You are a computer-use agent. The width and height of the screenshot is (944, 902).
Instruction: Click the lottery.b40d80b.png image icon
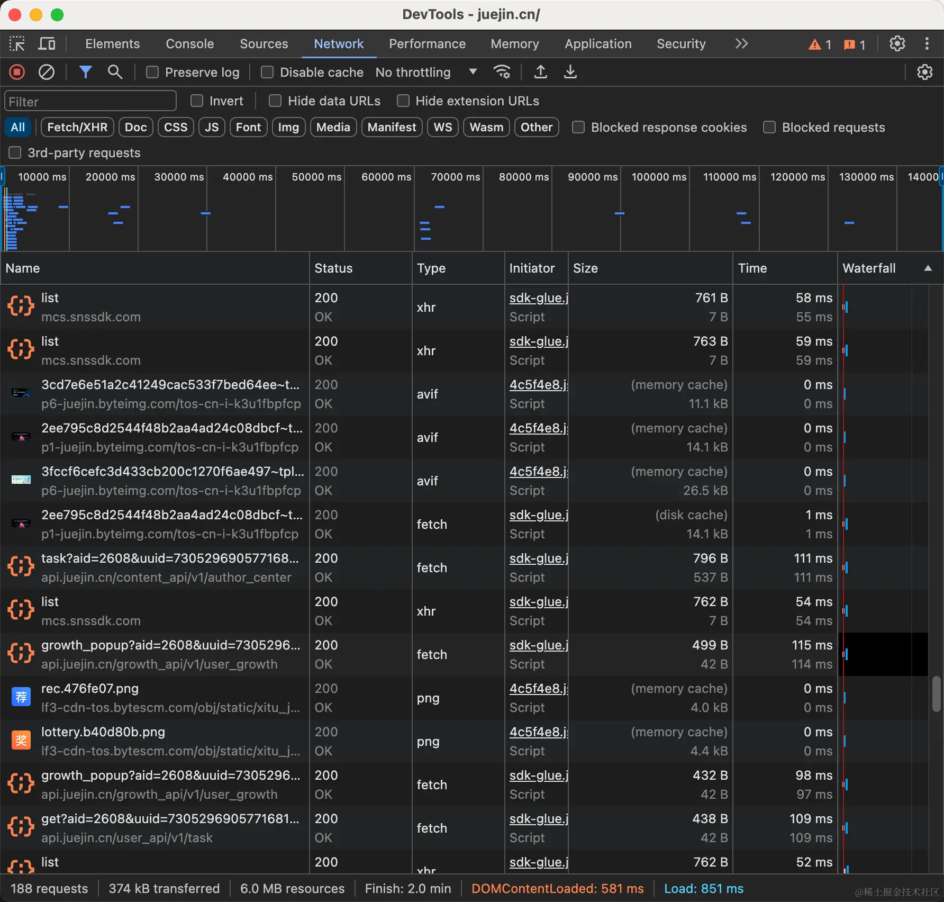coord(21,741)
